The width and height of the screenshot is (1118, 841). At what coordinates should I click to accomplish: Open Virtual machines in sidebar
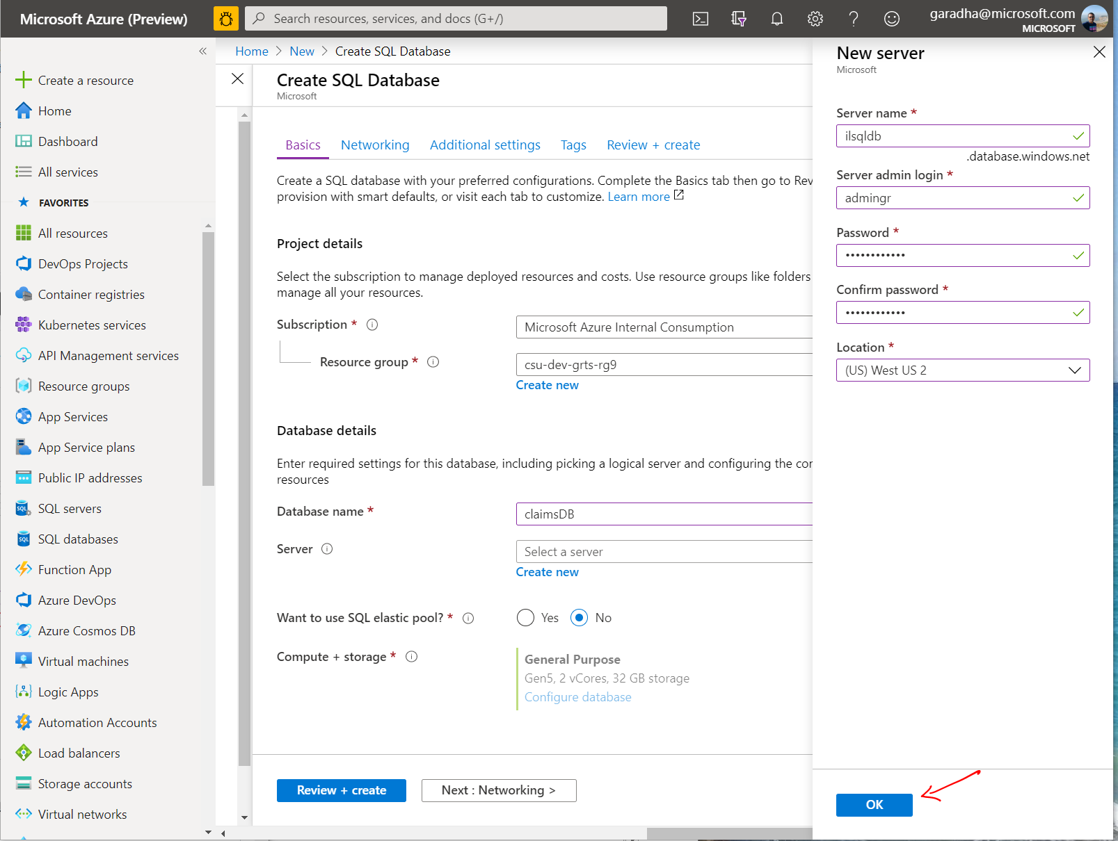(83, 662)
